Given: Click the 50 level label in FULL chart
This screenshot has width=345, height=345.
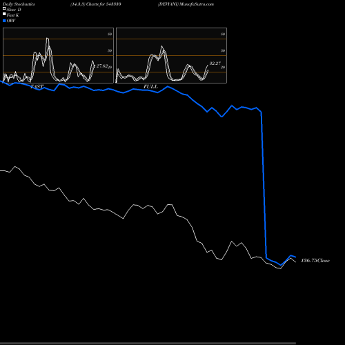Looking at the screenshot, I should 223,50.
